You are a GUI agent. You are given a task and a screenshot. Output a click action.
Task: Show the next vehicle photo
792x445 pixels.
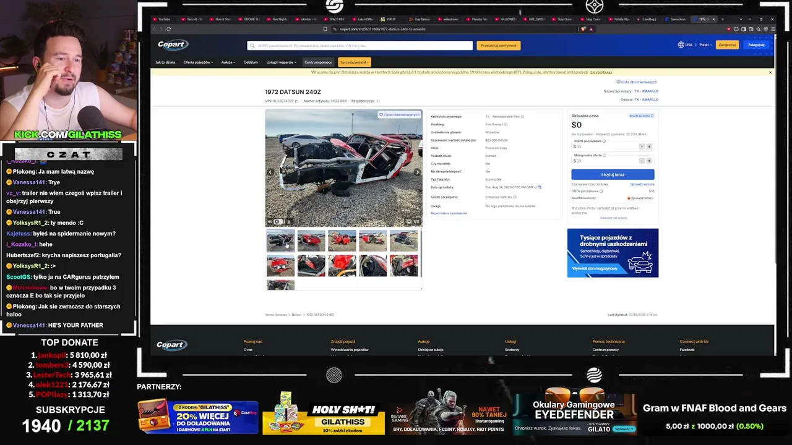click(417, 172)
